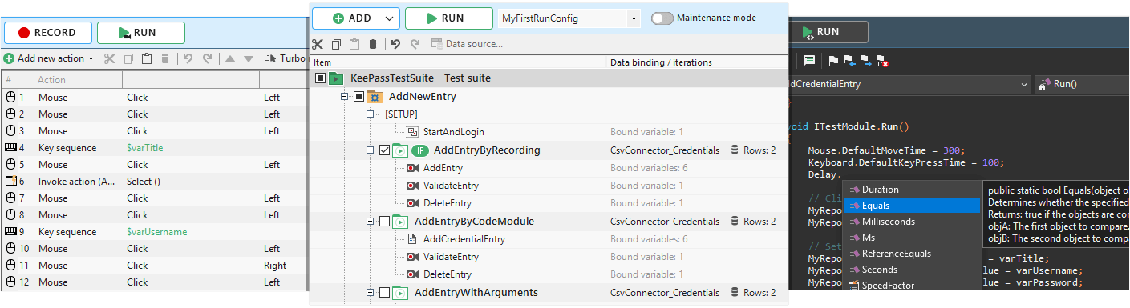The height and width of the screenshot is (308, 1130).
Task: Collapse the AddNewEntry tree node
Action: (346, 97)
